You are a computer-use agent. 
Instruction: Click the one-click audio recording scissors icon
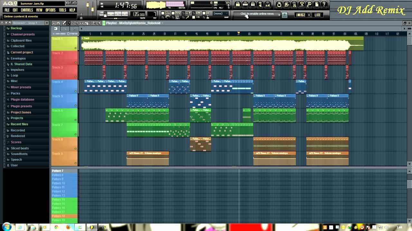pyautogui.click(x=302, y=4)
